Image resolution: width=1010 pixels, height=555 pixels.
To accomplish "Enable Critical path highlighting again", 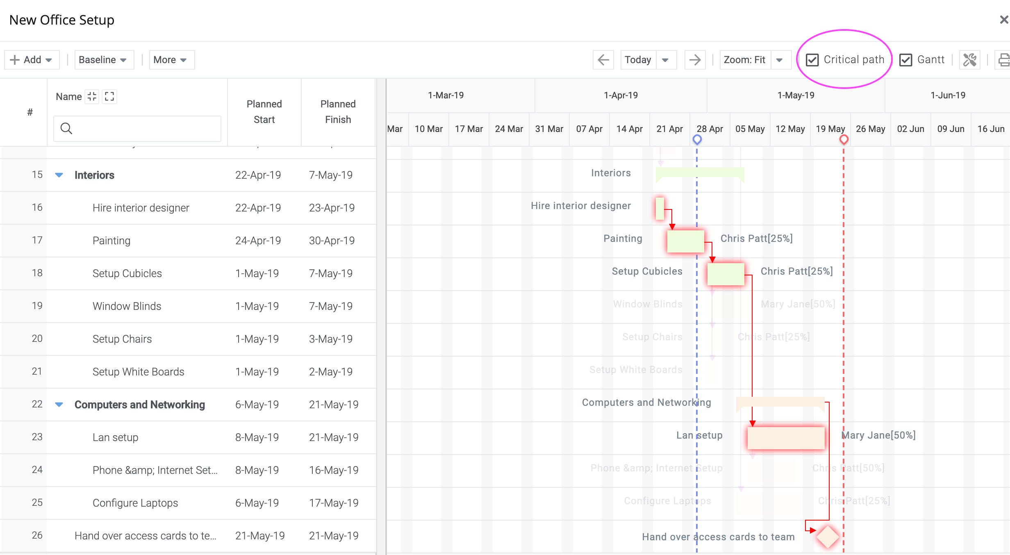I will (812, 59).
